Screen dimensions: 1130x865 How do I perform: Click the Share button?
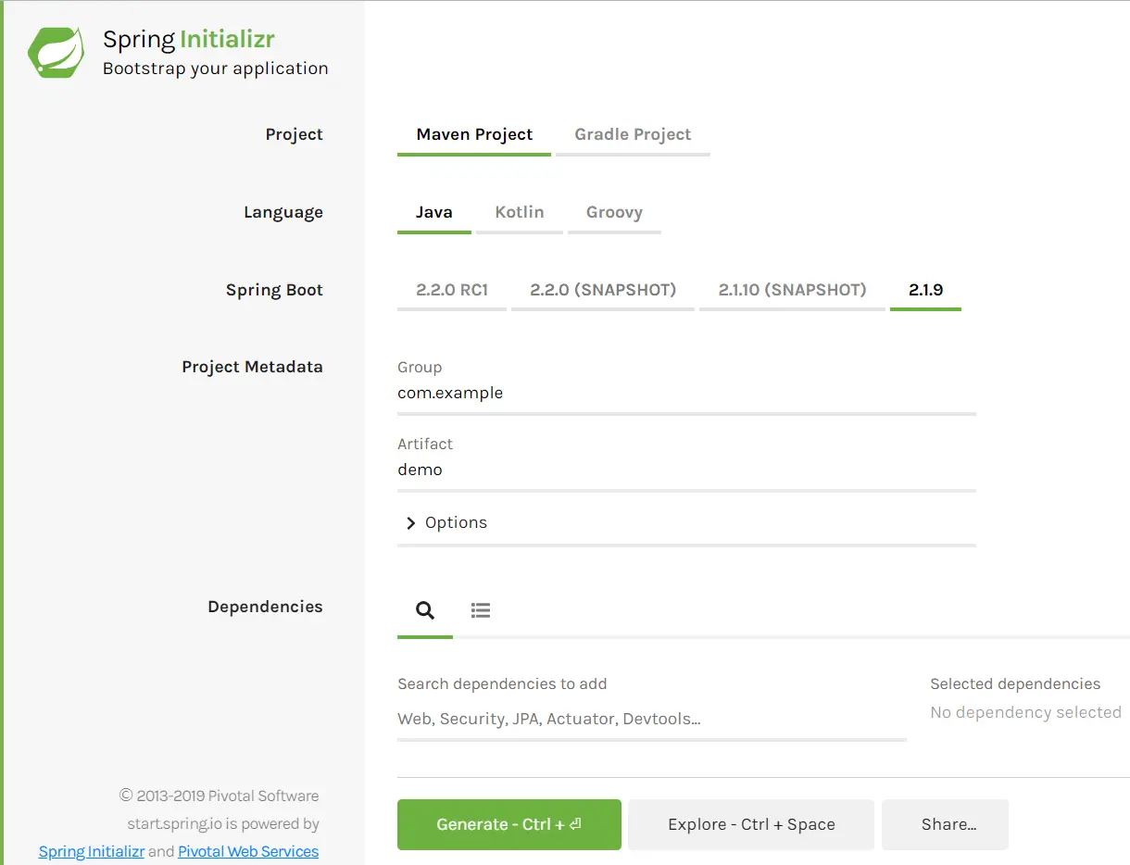tap(945, 824)
